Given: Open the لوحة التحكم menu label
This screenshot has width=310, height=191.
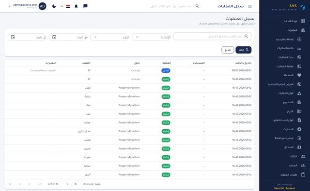Looking at the screenshot, I should tap(290, 21).
